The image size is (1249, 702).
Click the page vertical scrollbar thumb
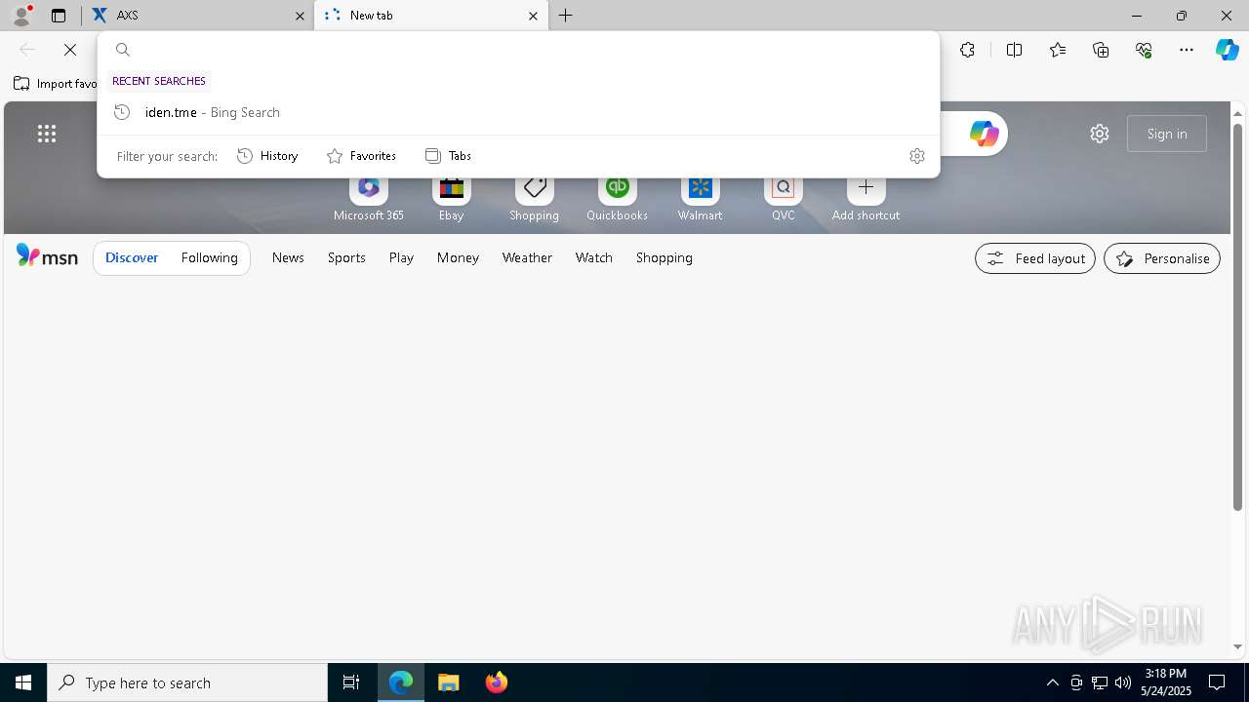(1238, 316)
